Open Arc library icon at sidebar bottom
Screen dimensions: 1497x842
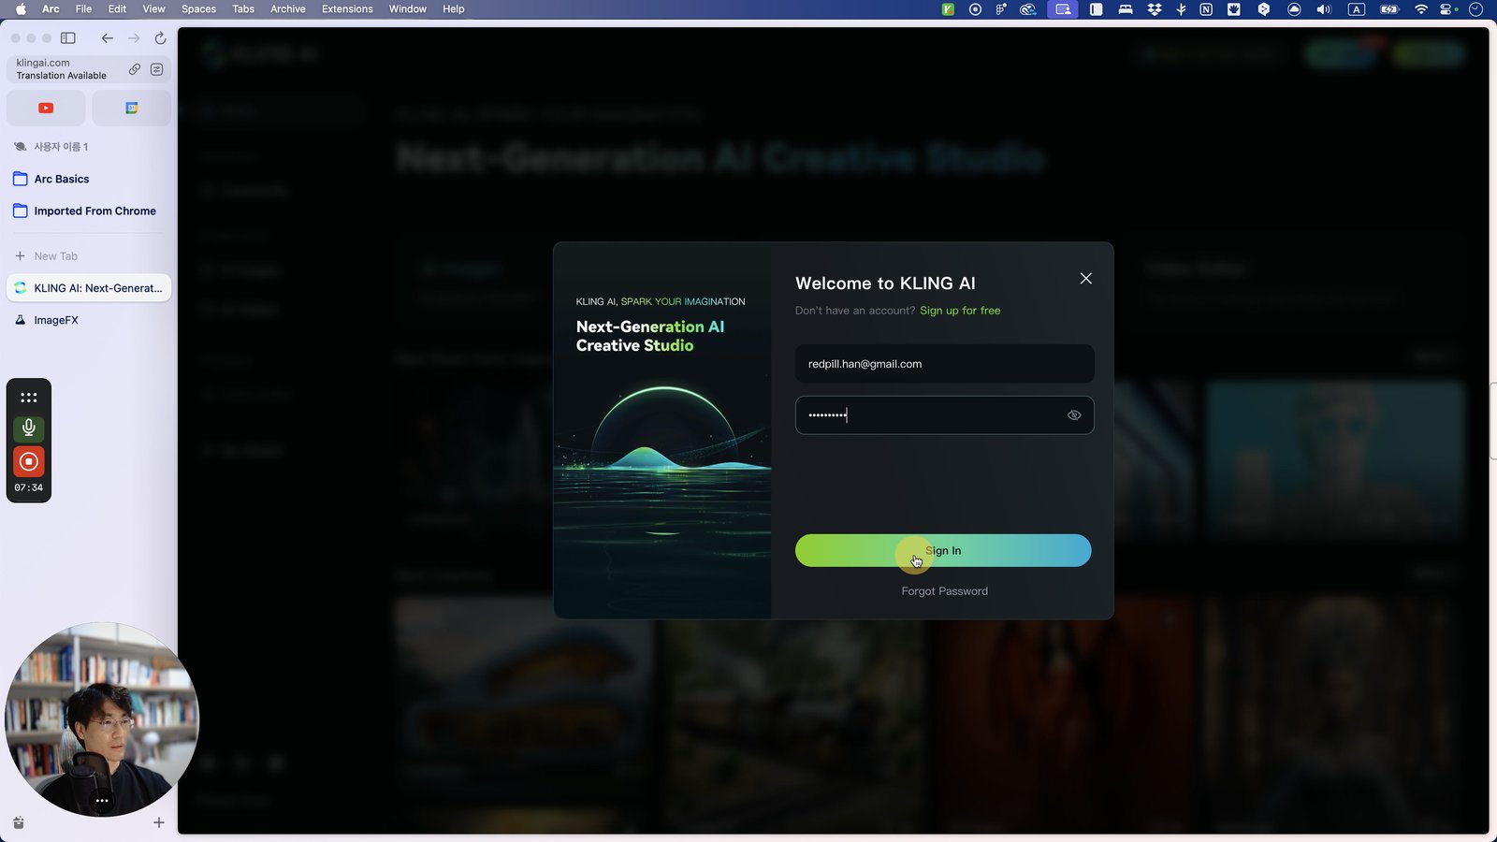click(19, 822)
